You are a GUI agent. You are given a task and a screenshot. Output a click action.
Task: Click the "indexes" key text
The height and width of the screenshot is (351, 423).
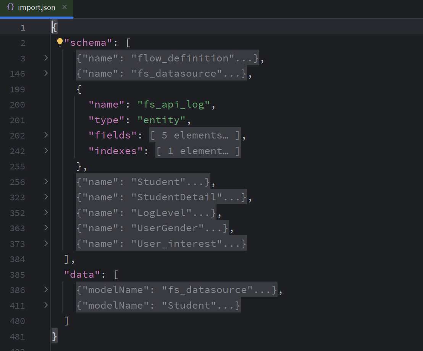coord(116,151)
